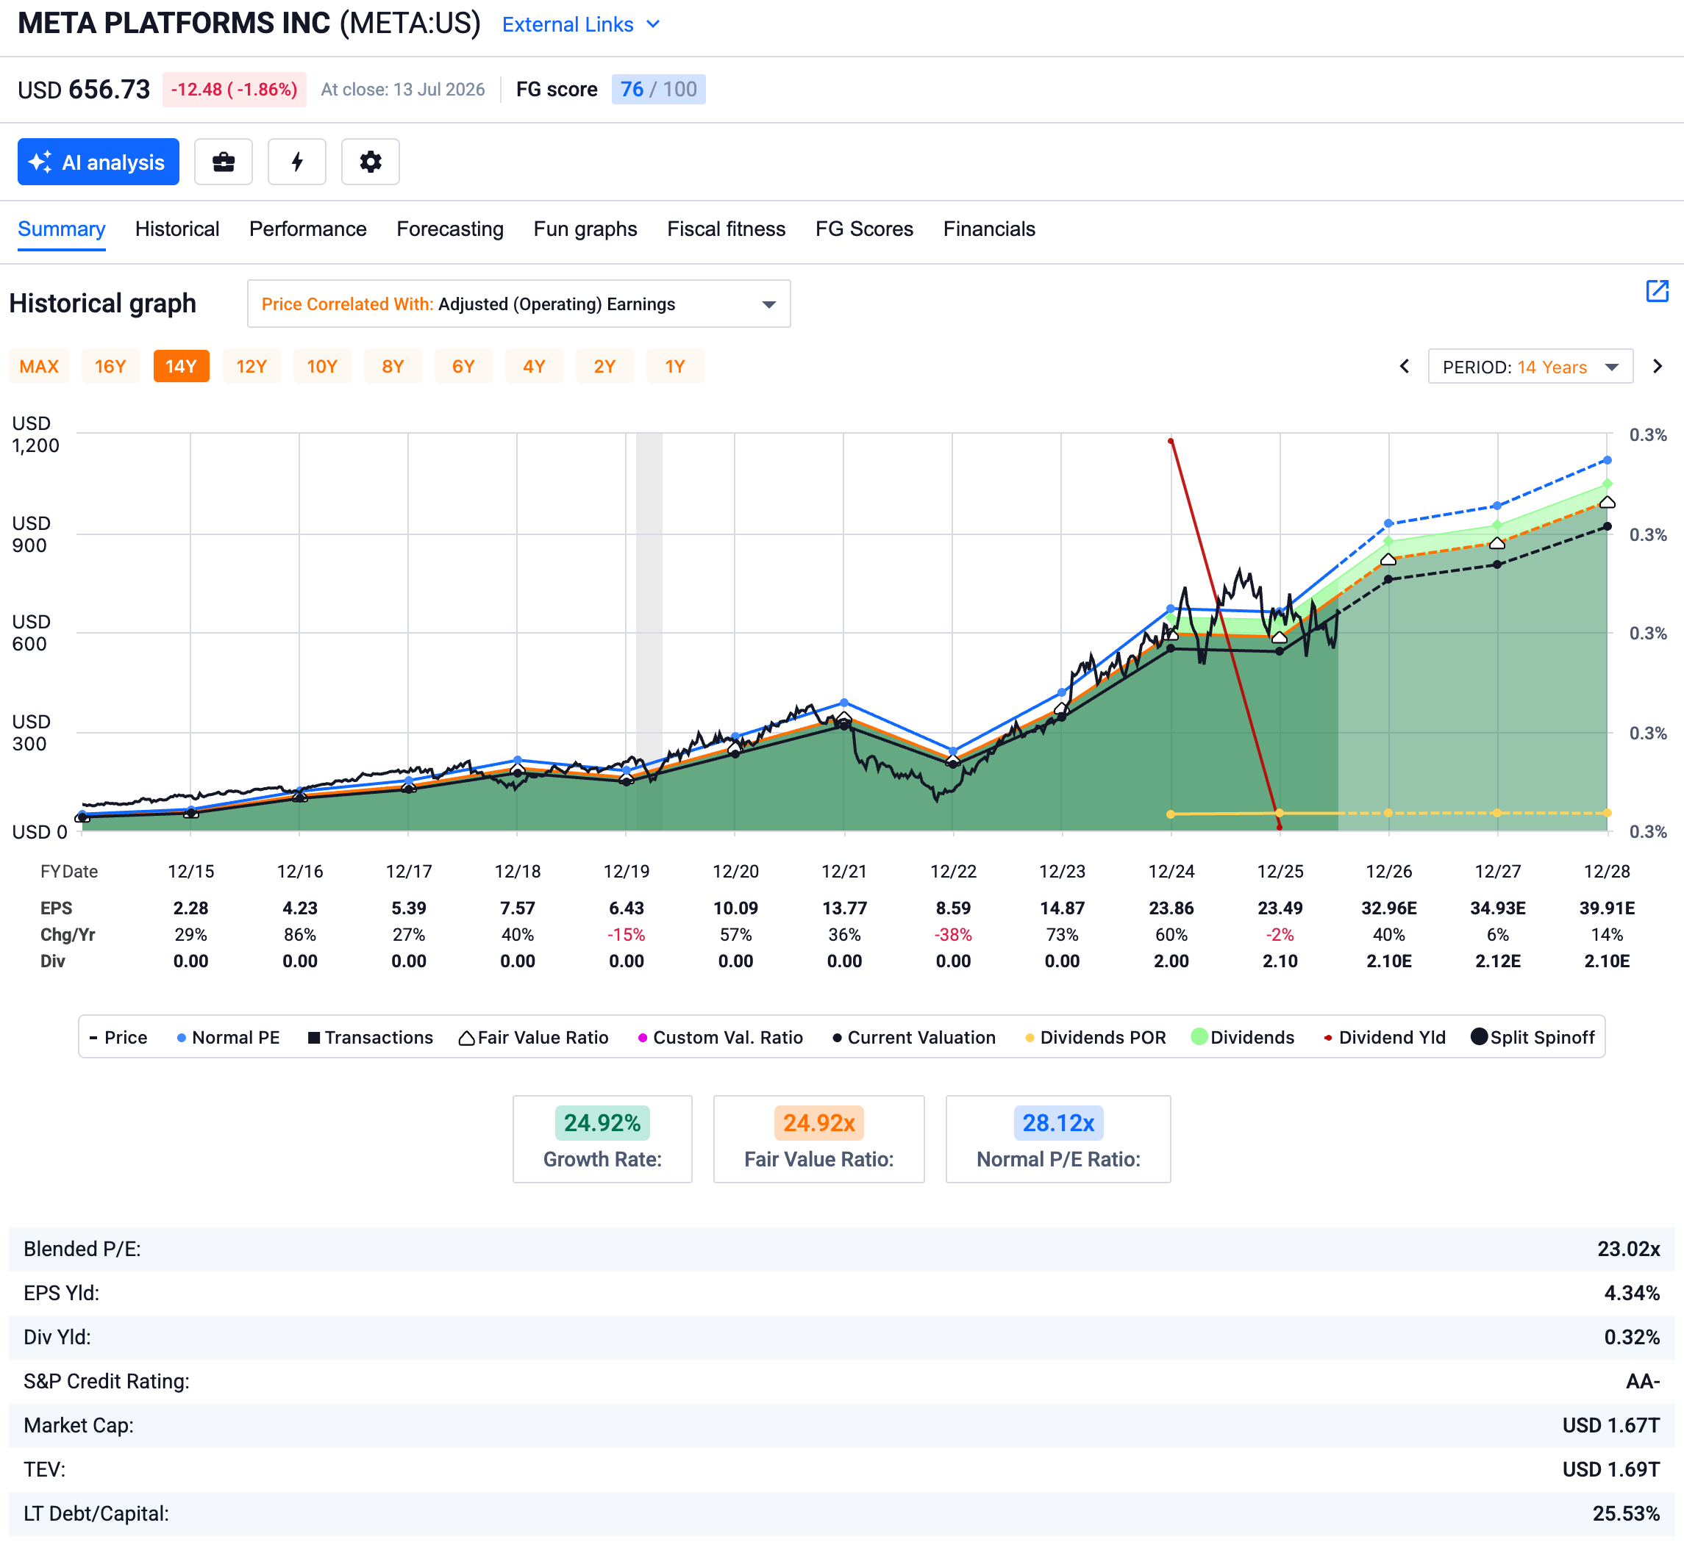
Task: Click the lightning bolt icon button
Action: pyautogui.click(x=296, y=162)
